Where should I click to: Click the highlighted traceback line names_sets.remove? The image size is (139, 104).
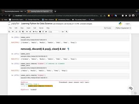click(40, 86)
